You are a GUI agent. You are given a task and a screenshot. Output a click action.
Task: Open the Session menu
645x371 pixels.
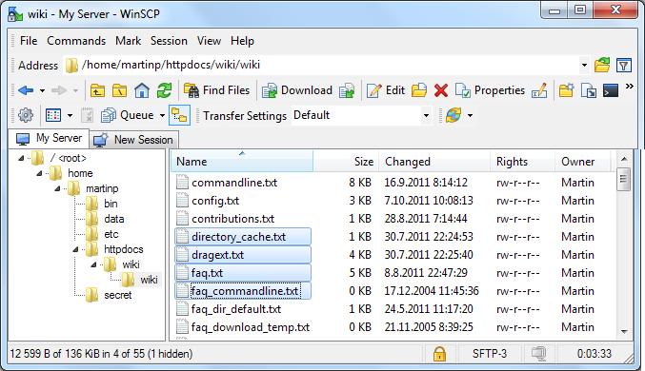tap(169, 41)
